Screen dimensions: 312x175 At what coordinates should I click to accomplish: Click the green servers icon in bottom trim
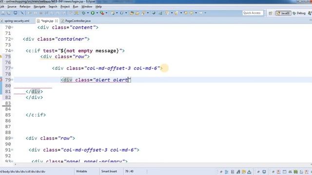point(296,172)
